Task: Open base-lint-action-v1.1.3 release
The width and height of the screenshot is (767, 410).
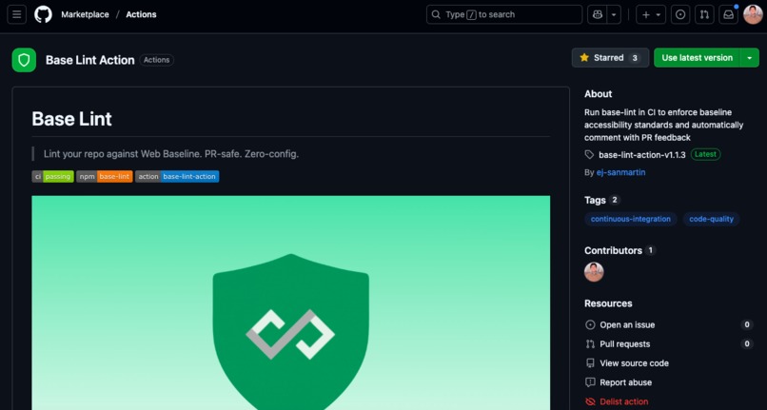Action: pyautogui.click(x=642, y=155)
